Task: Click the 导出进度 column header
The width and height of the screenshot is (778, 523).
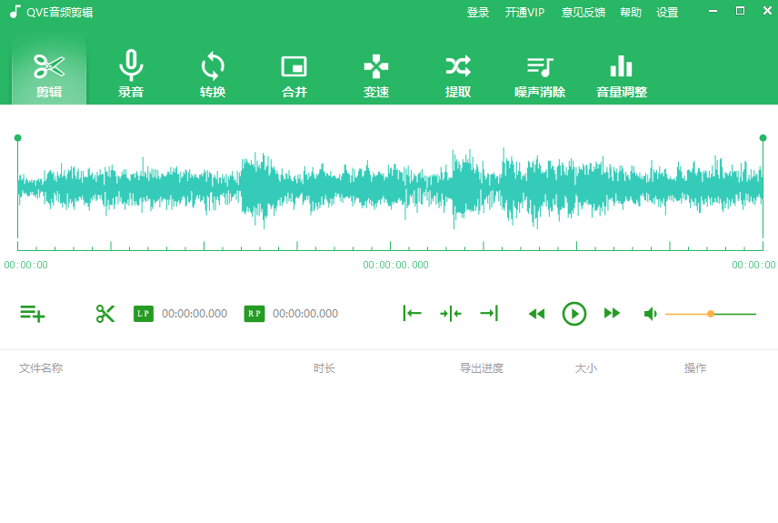Action: (x=482, y=368)
